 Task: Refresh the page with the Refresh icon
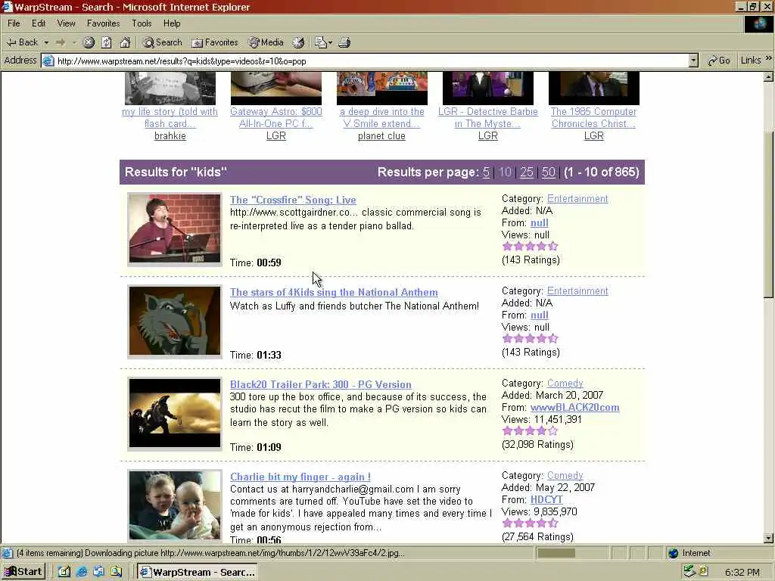[x=107, y=42]
